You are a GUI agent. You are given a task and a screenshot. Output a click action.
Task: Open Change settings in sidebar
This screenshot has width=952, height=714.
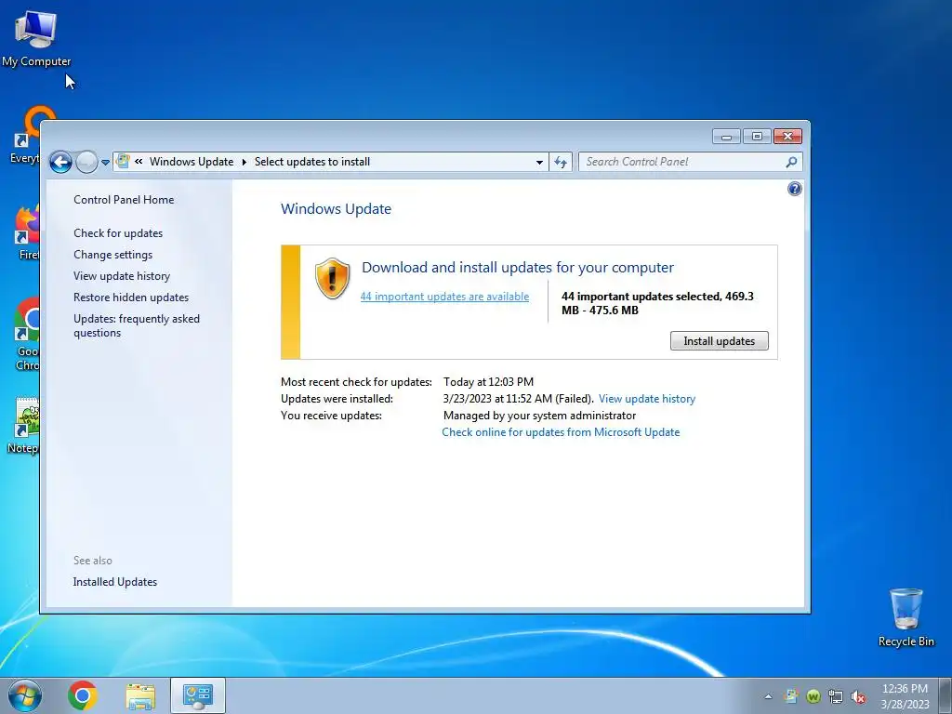(112, 255)
